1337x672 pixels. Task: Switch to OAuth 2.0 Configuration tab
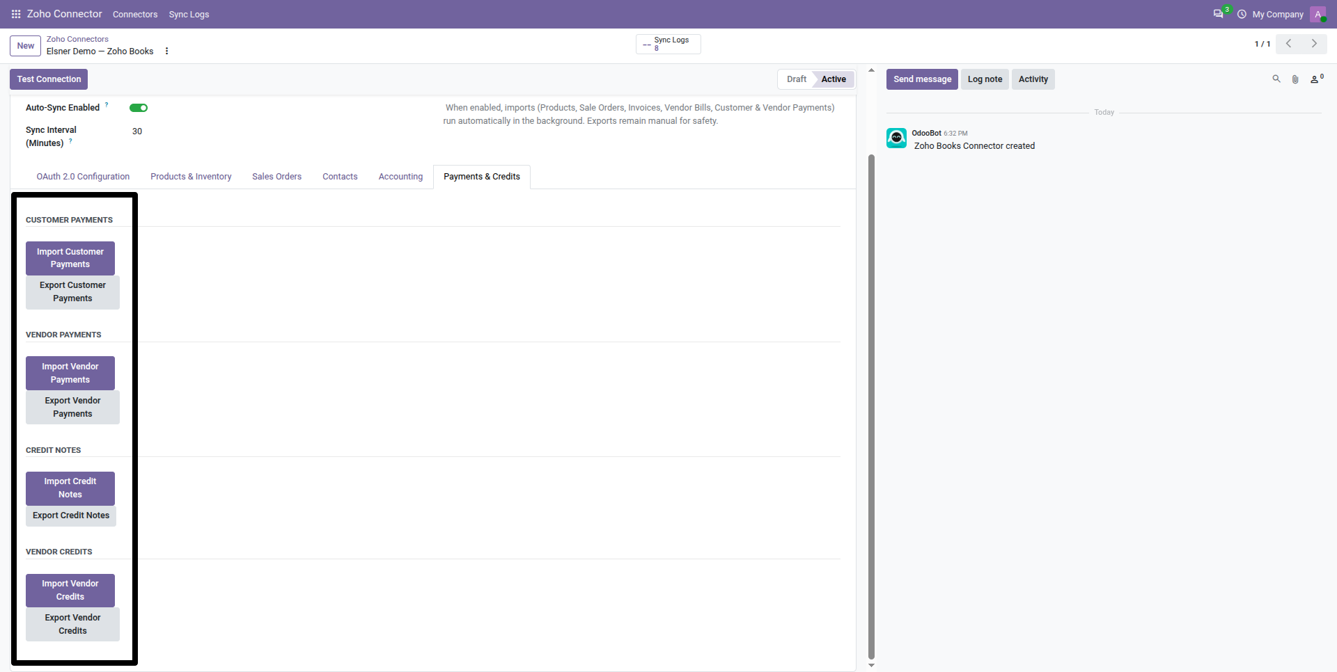click(83, 177)
